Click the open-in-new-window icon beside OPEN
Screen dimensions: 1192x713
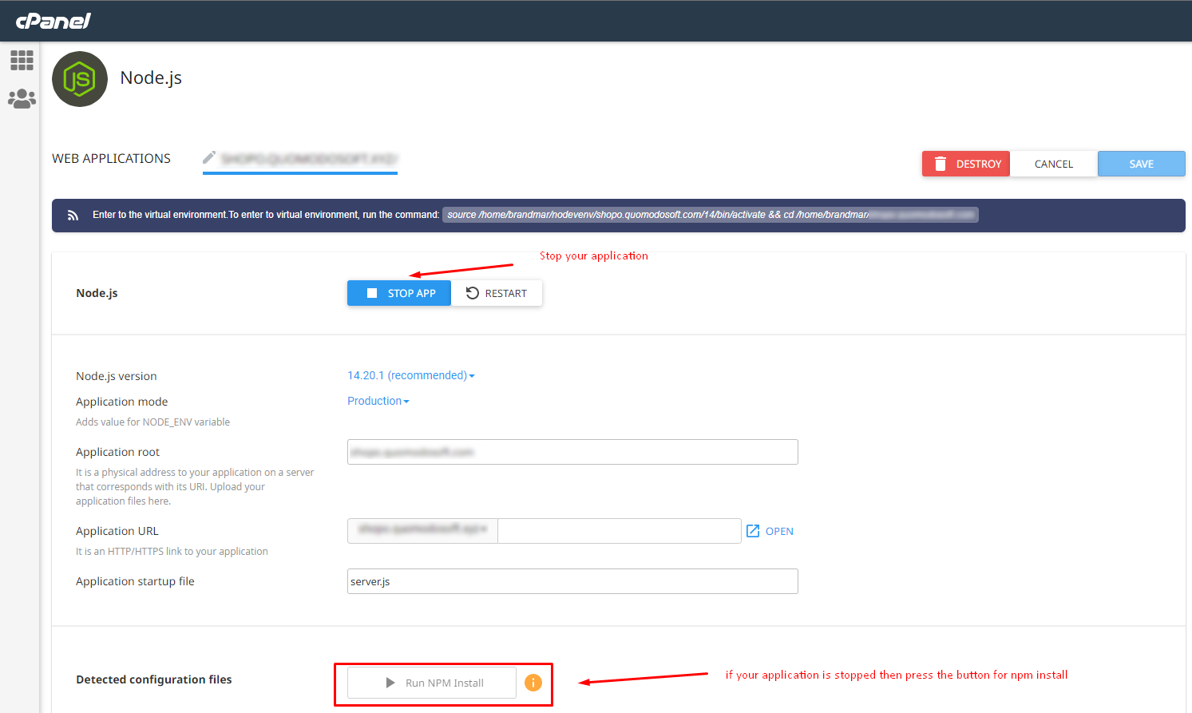753,531
